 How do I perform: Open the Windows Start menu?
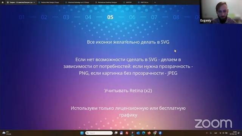pos(82,133)
